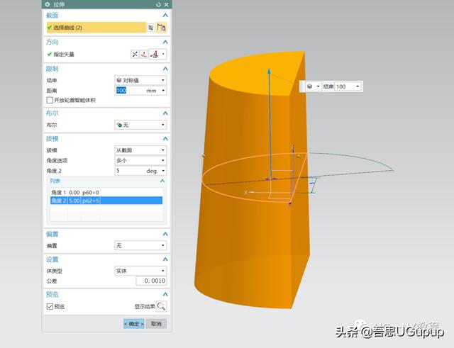Image resolution: width=454 pixels, height=348 pixels.
Task: Enable the 开放轮廓智能体积 checkbox
Action: click(50, 100)
